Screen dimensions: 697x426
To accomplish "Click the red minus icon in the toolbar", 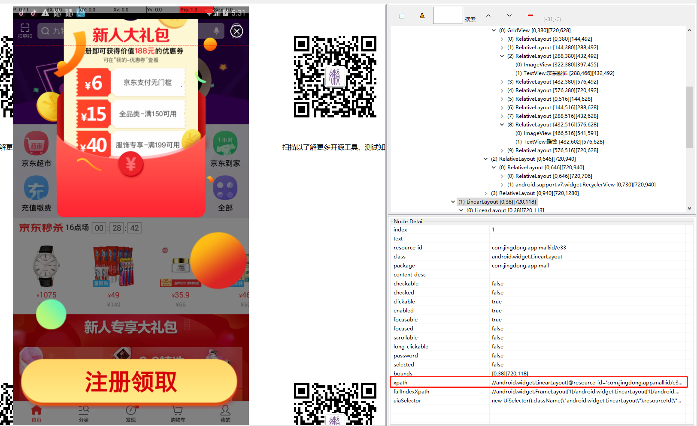I will (x=530, y=15).
